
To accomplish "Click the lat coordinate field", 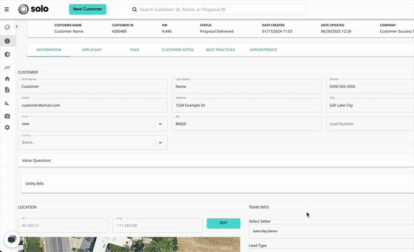I will click(63, 226).
